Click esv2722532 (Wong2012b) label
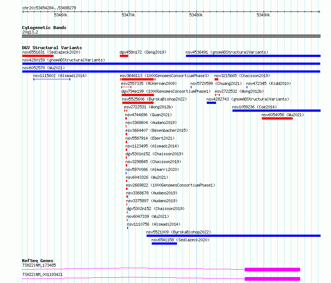 [x=239, y=91]
